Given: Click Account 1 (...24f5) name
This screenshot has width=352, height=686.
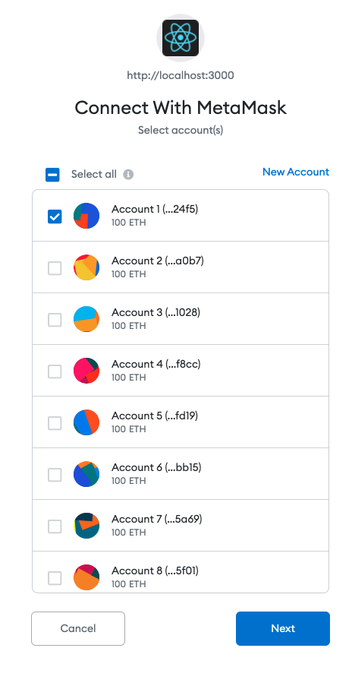Looking at the screenshot, I should [x=155, y=209].
